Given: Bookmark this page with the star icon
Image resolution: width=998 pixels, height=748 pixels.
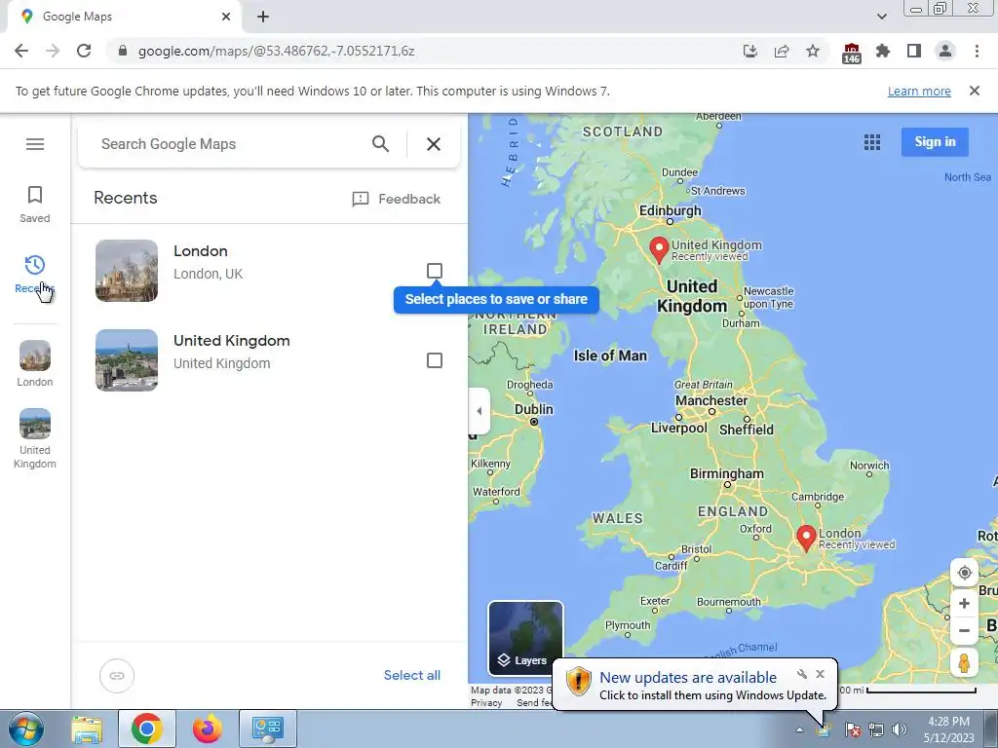Looking at the screenshot, I should (813, 51).
